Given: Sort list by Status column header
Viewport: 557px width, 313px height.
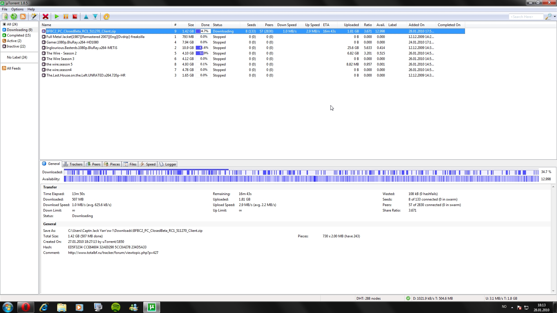Looking at the screenshot, I should (225, 25).
